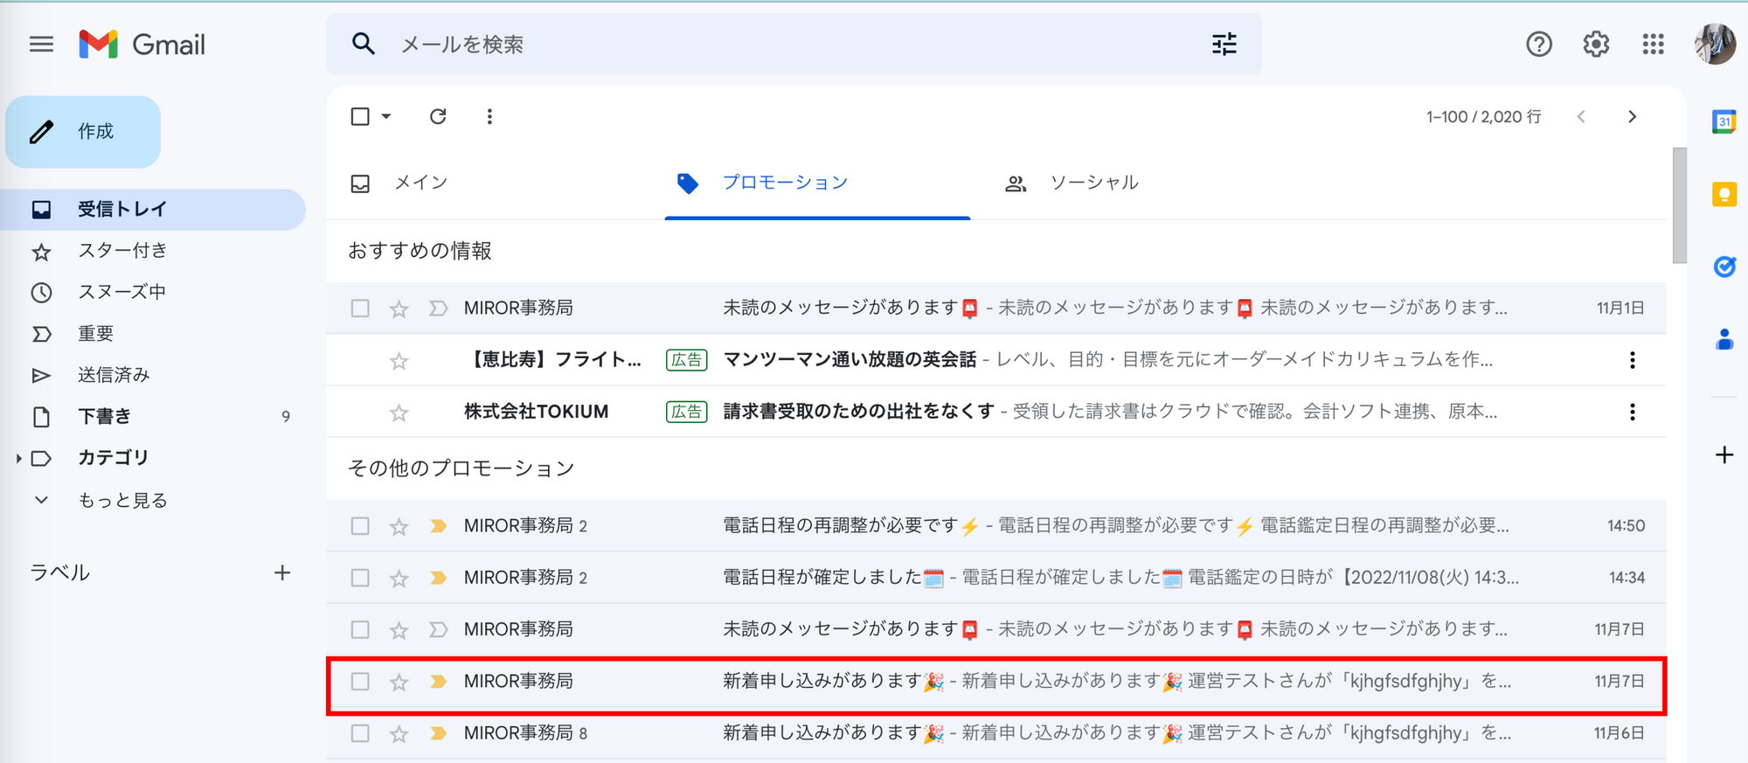Get add-ons plus icon in side panel
The width and height of the screenshot is (1748, 763).
click(x=1724, y=454)
